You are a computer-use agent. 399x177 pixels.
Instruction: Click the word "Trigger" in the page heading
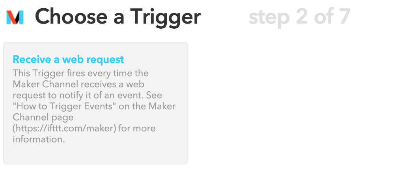pyautogui.click(x=166, y=17)
